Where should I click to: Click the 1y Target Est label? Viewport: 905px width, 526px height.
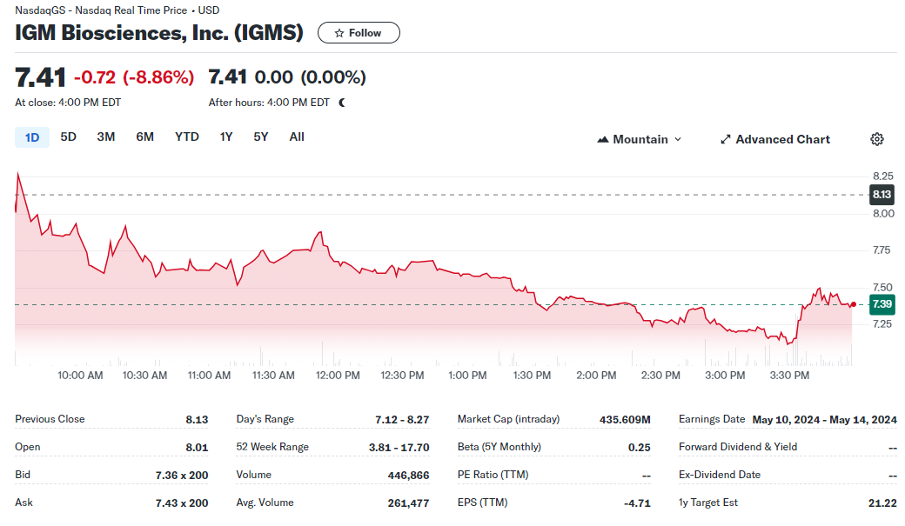click(708, 503)
